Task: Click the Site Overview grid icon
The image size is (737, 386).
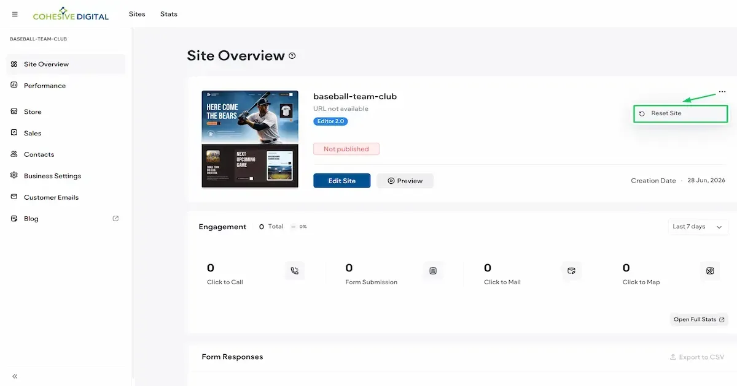Action: (14, 64)
